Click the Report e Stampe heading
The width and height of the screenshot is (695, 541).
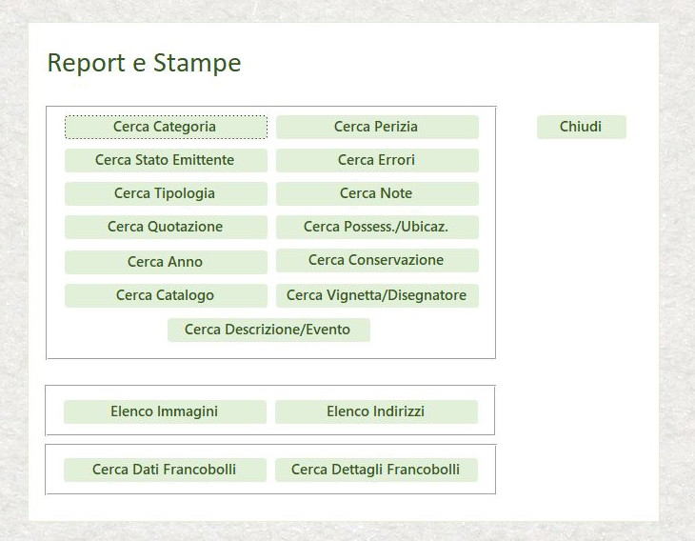coord(144,63)
